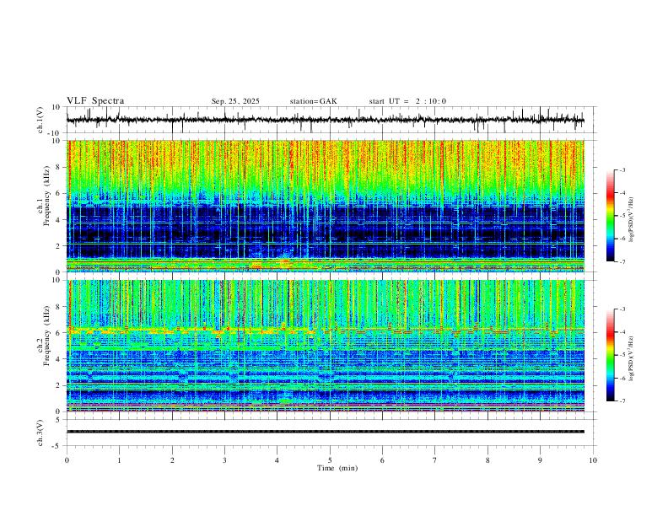Click the "ch.3(V)" axis label

[x=40, y=433]
